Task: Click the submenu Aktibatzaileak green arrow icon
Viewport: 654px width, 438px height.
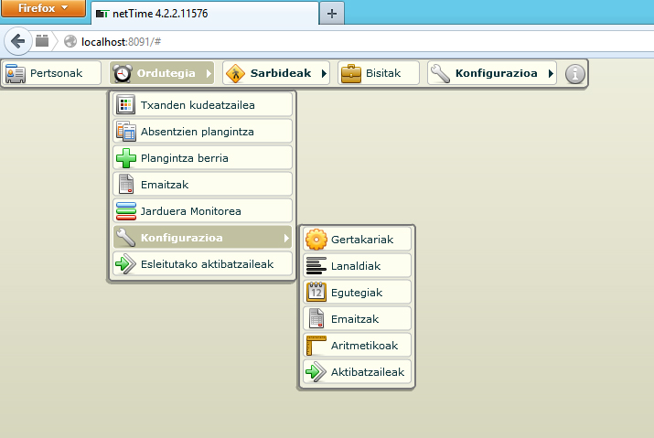Action: pos(316,371)
